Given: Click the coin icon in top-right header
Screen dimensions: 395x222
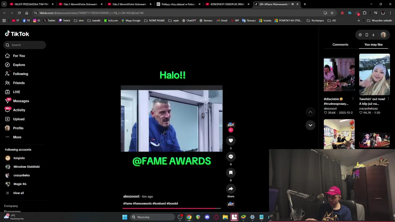Looking at the screenshot, I should tap(360, 35).
